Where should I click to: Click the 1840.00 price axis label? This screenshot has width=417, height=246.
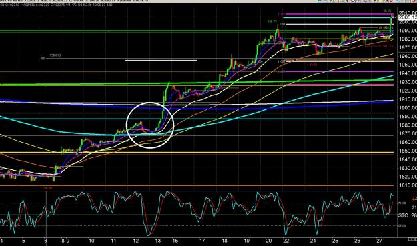[x=408, y=159]
